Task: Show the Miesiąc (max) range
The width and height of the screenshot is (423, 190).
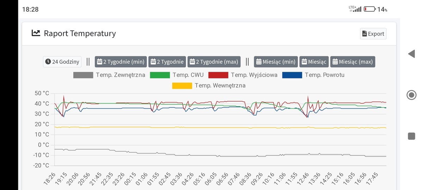Action: tap(352, 62)
